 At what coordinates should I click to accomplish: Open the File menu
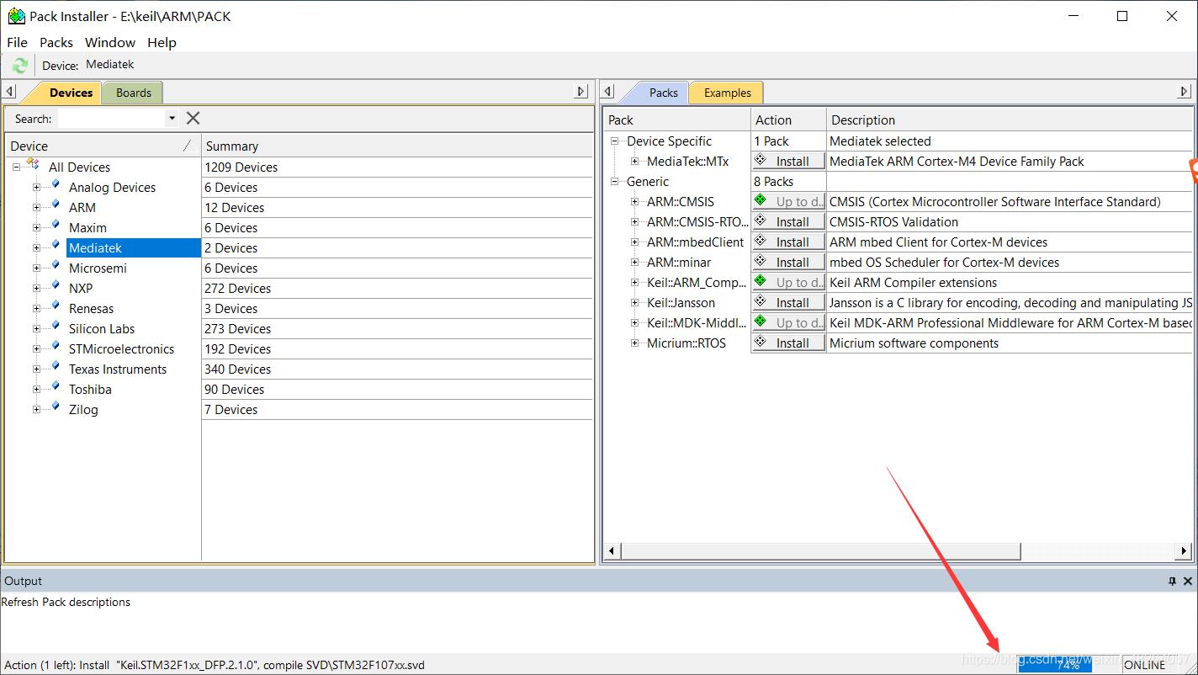coord(17,42)
